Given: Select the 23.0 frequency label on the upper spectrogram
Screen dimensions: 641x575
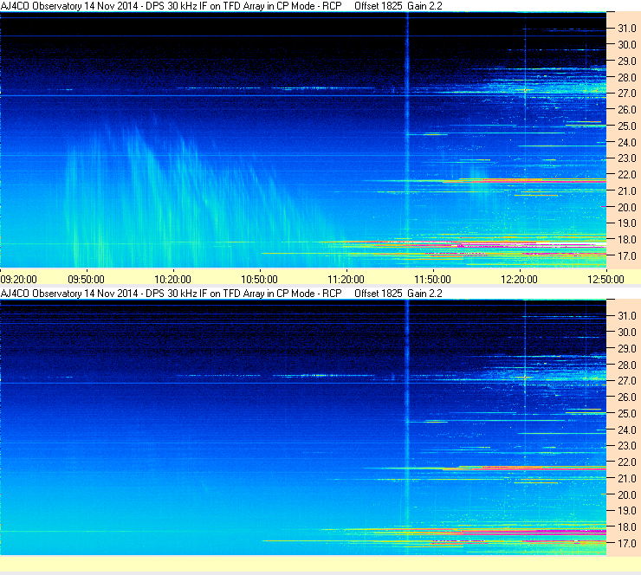Looking at the screenshot, I should coord(626,158).
